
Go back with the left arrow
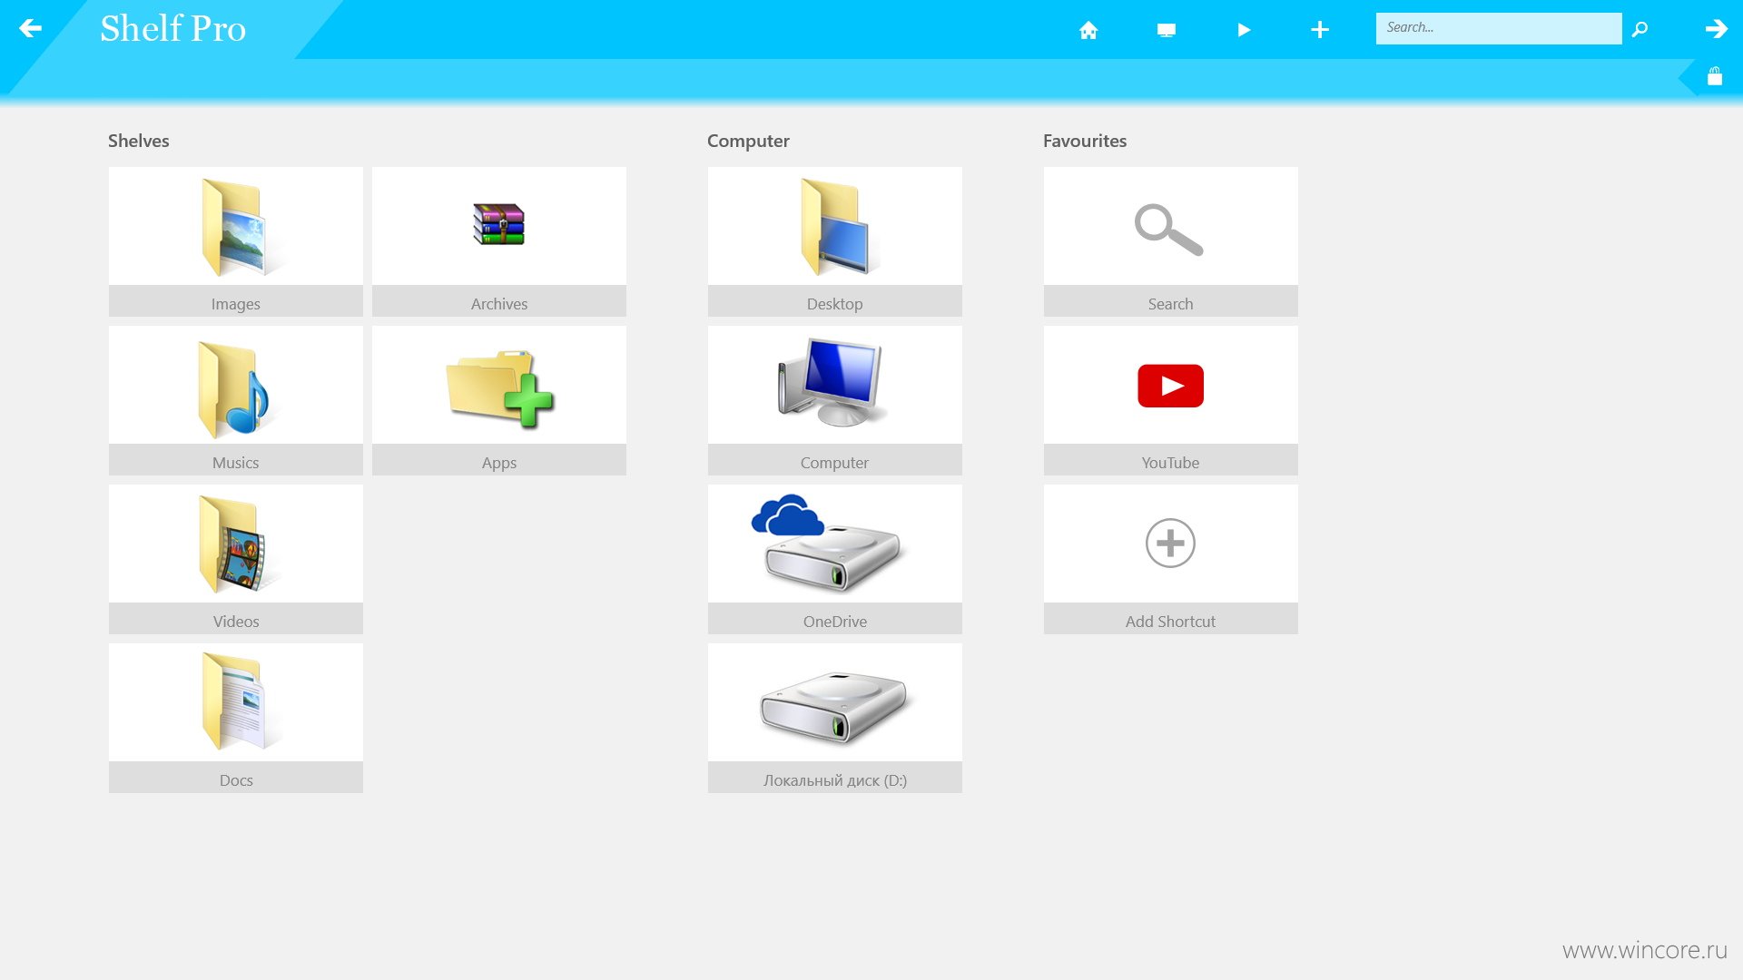(x=30, y=28)
